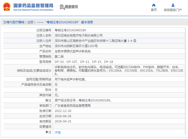This screenshot has width=188, height=139.
Task: Click the NMPA national emblem logo
Action: pos(7,7)
